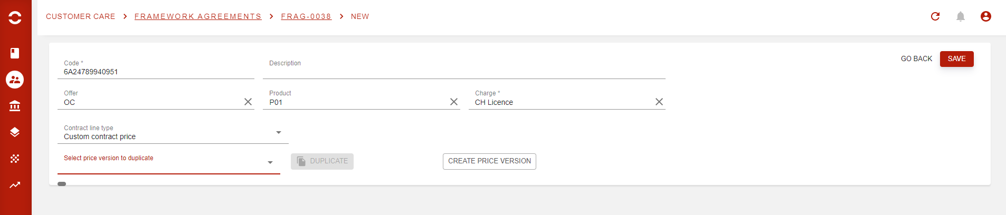The width and height of the screenshot is (1006, 215).
Task: Click the refresh icon in header
Action: coord(935,16)
